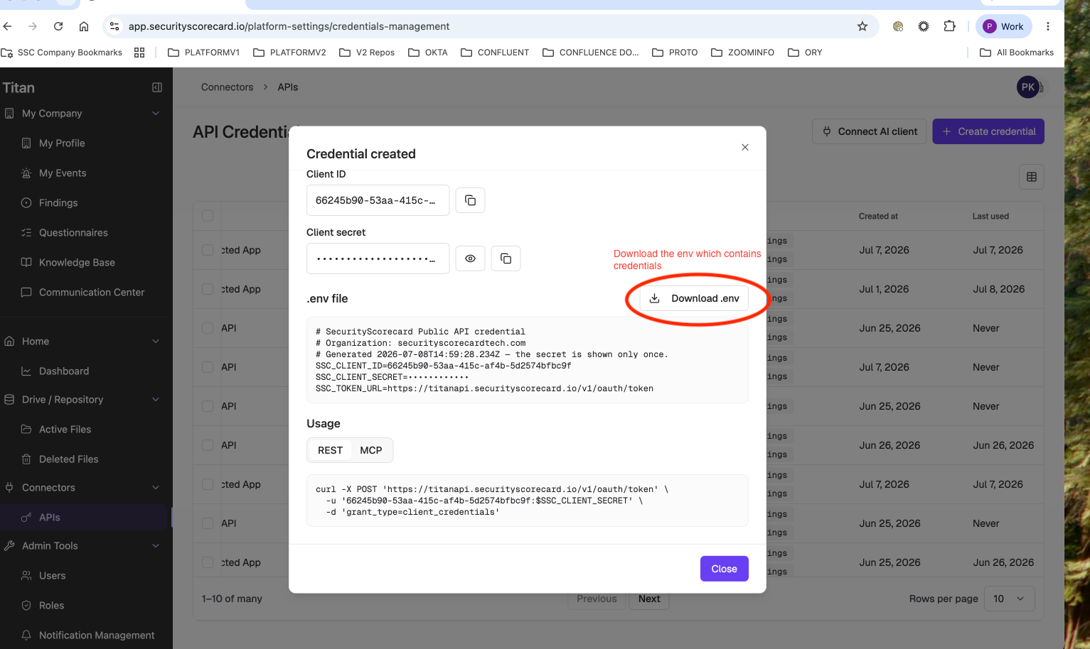Select APIs in the sidebar
This screenshot has width=1090, height=649.
click(83, 518)
